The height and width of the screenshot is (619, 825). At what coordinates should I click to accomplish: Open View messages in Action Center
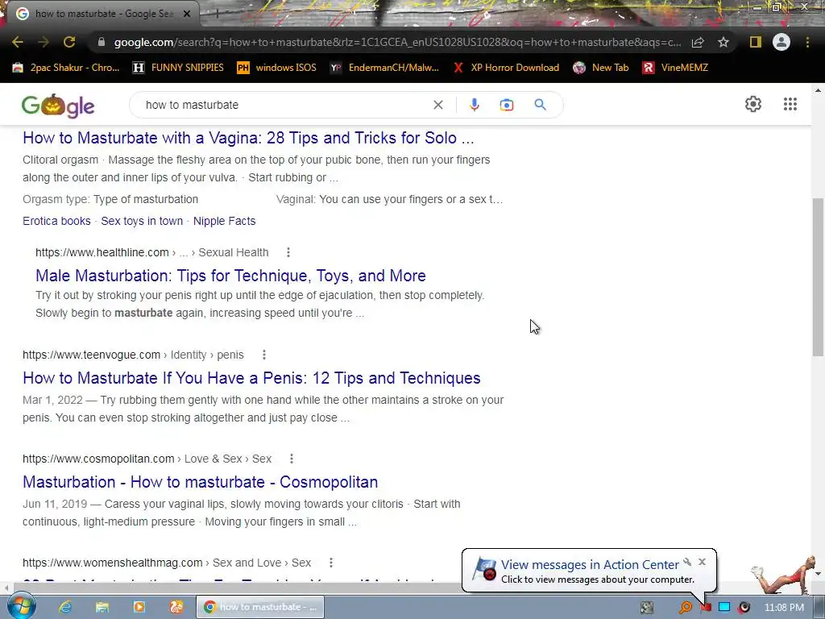(x=590, y=565)
